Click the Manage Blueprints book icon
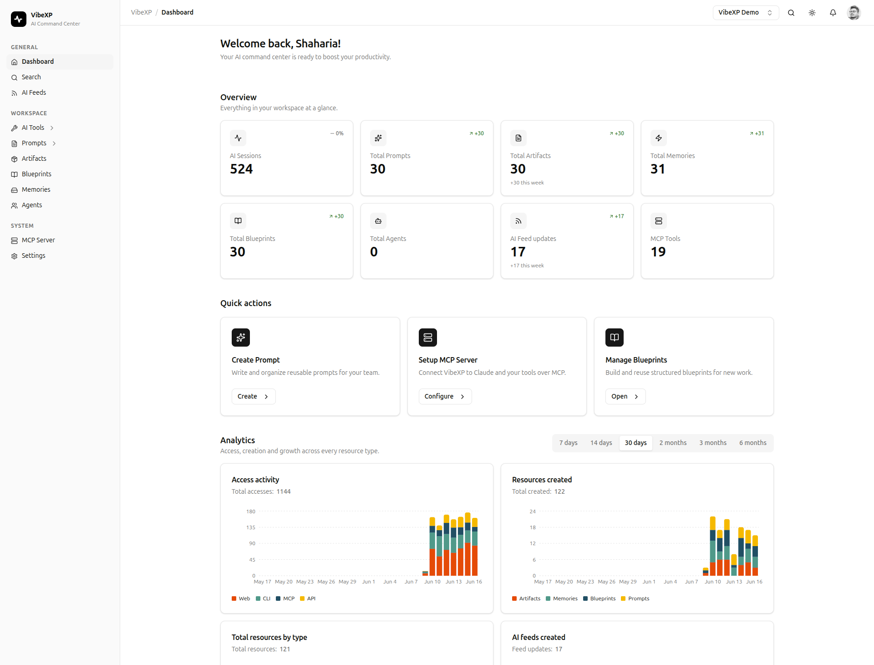Screen dimensions: 874x665 click(x=615, y=338)
